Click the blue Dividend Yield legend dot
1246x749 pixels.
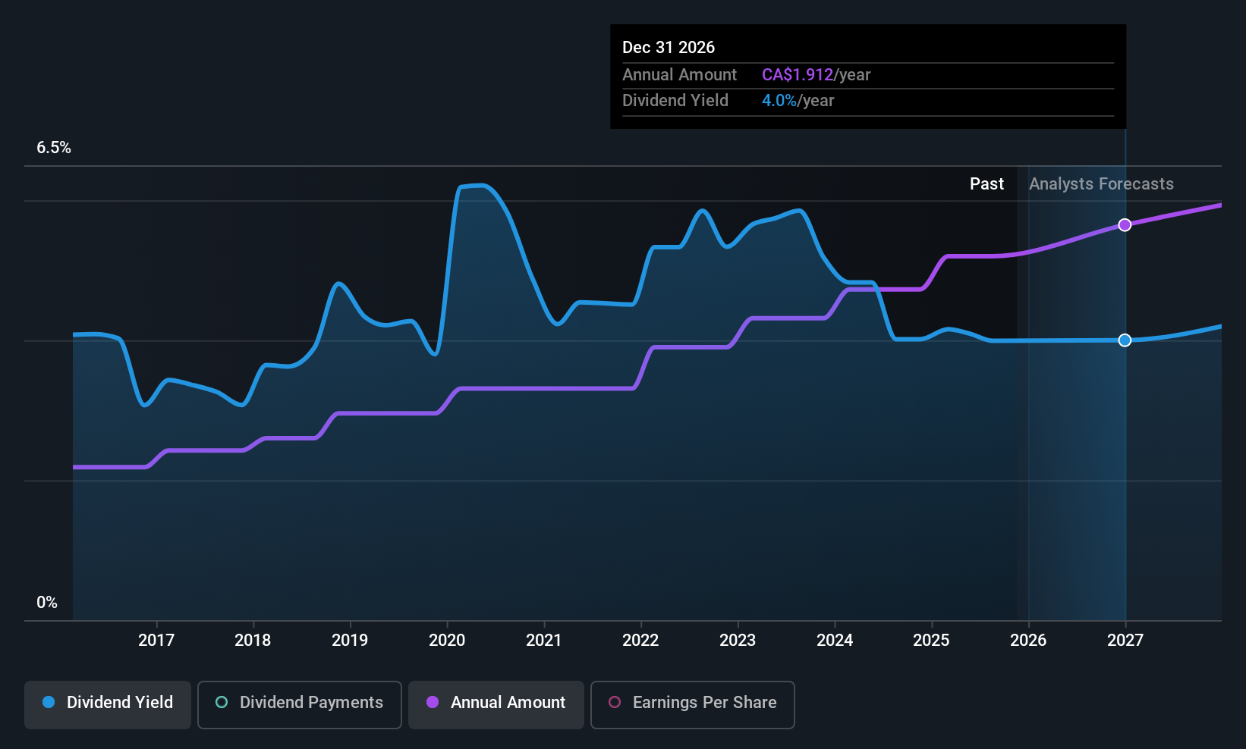(49, 703)
